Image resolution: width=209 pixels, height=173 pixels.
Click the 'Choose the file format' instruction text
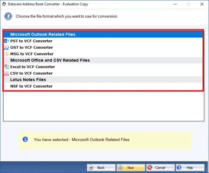[66, 16]
